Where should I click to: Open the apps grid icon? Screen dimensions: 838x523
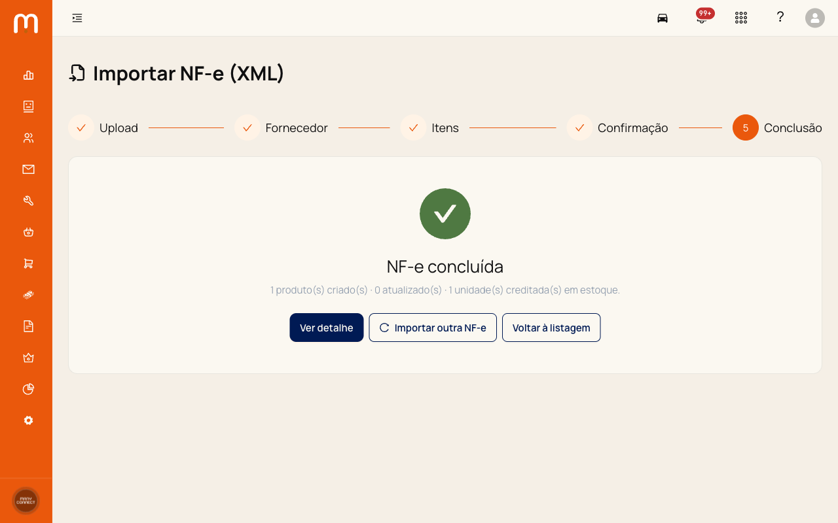click(741, 18)
